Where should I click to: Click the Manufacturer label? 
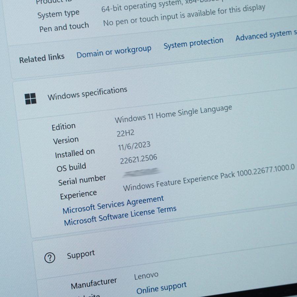pyautogui.click(x=94, y=283)
